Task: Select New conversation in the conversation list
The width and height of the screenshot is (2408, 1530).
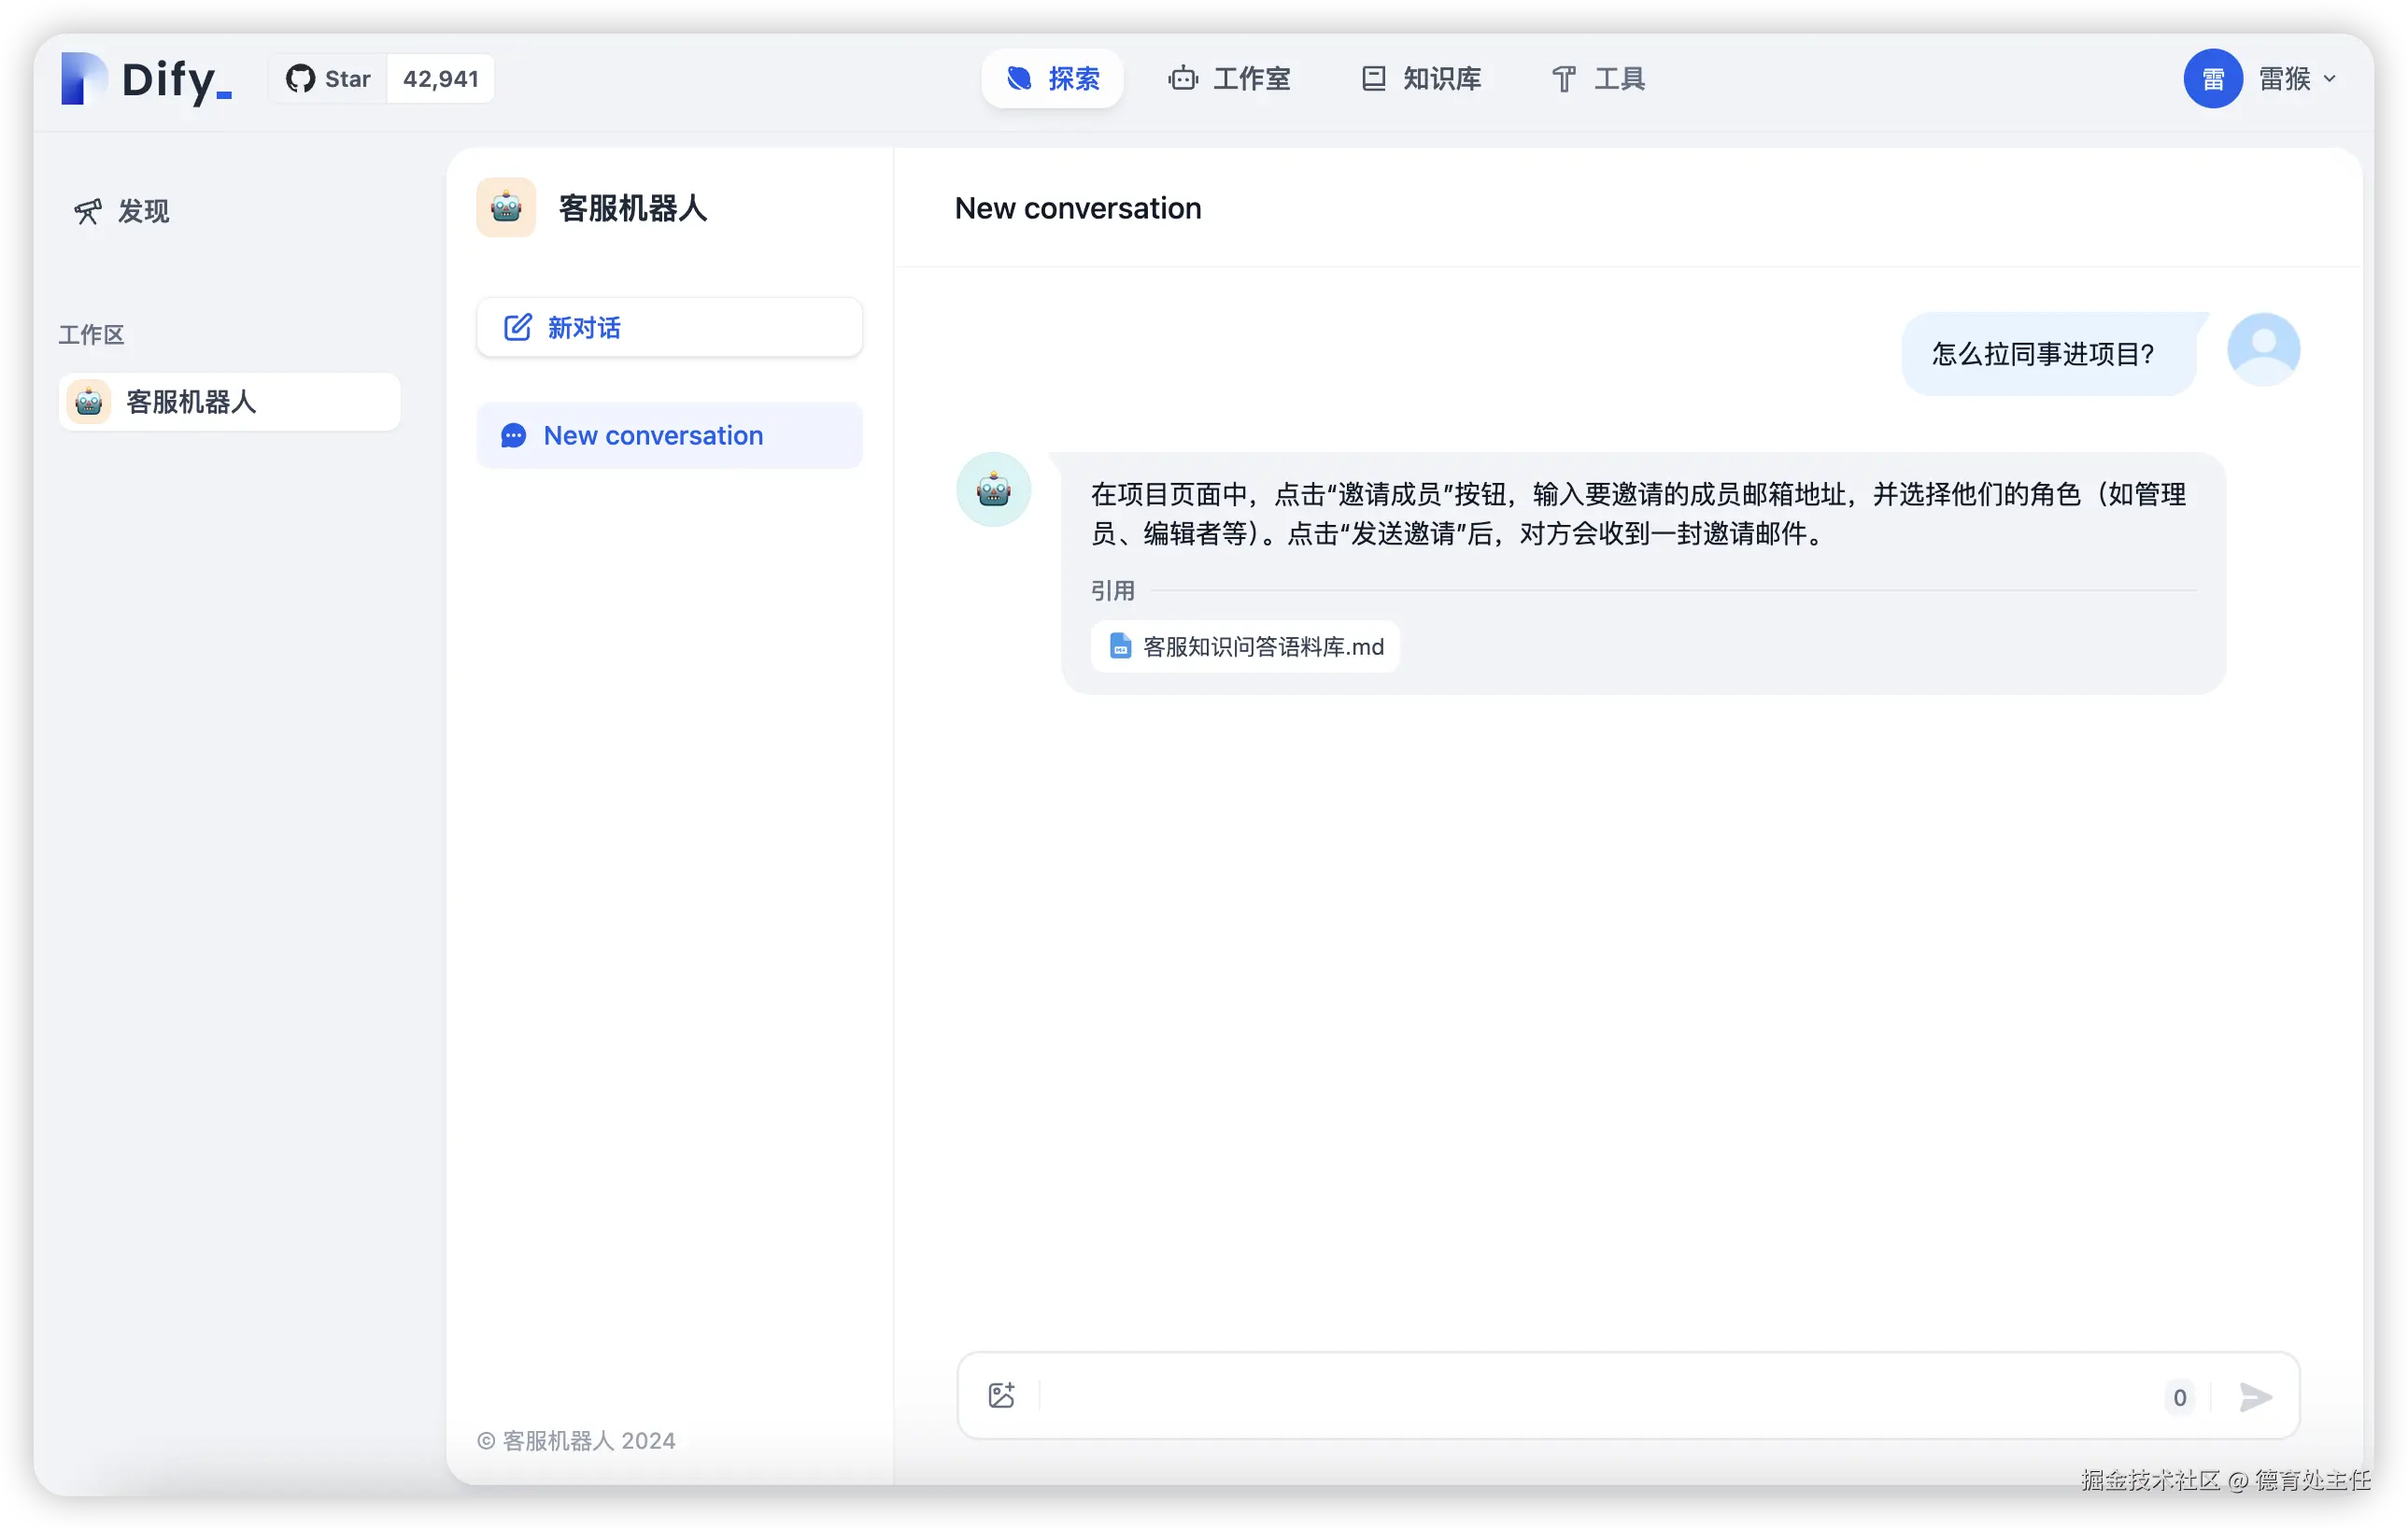Action: tap(669, 435)
